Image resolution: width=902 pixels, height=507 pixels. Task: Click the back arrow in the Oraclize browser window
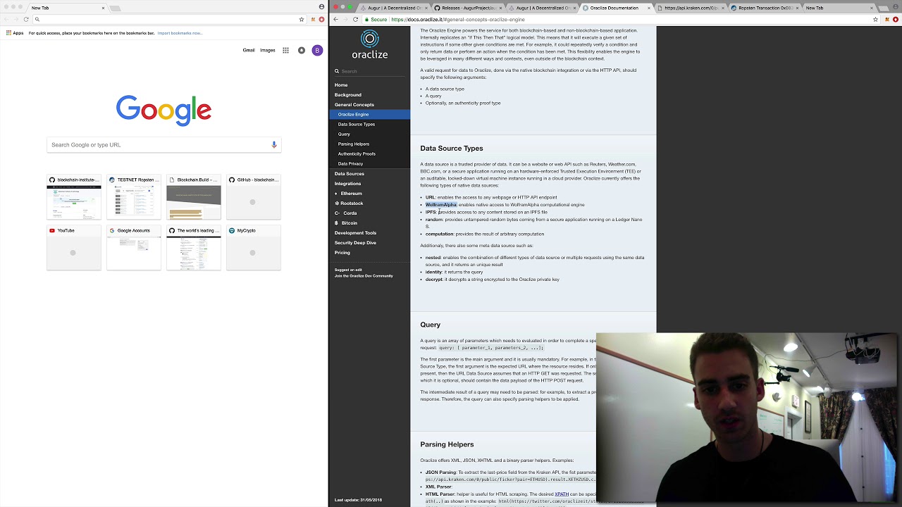tap(336, 19)
